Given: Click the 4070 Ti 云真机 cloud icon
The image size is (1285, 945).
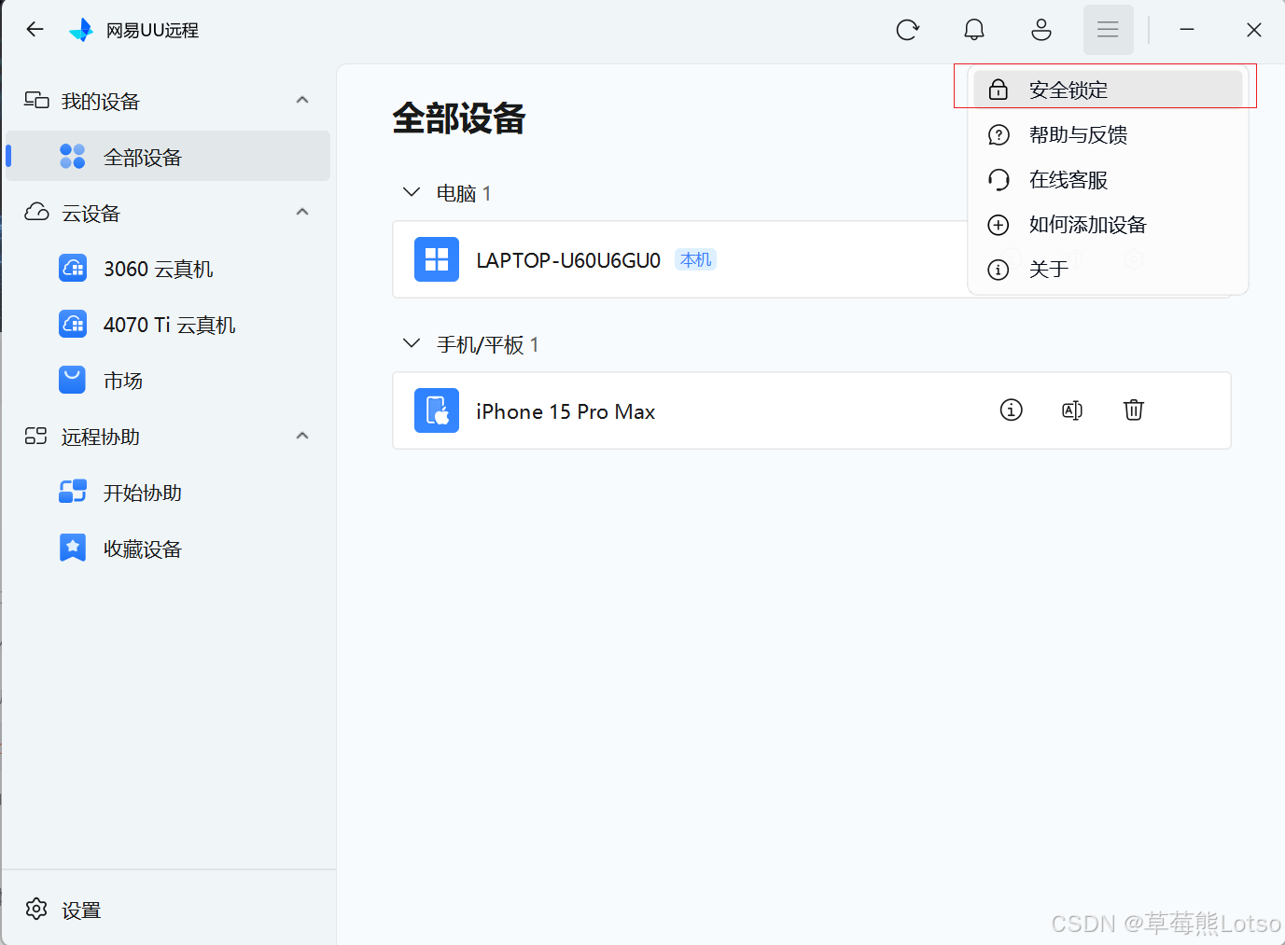Looking at the screenshot, I should click(73, 324).
